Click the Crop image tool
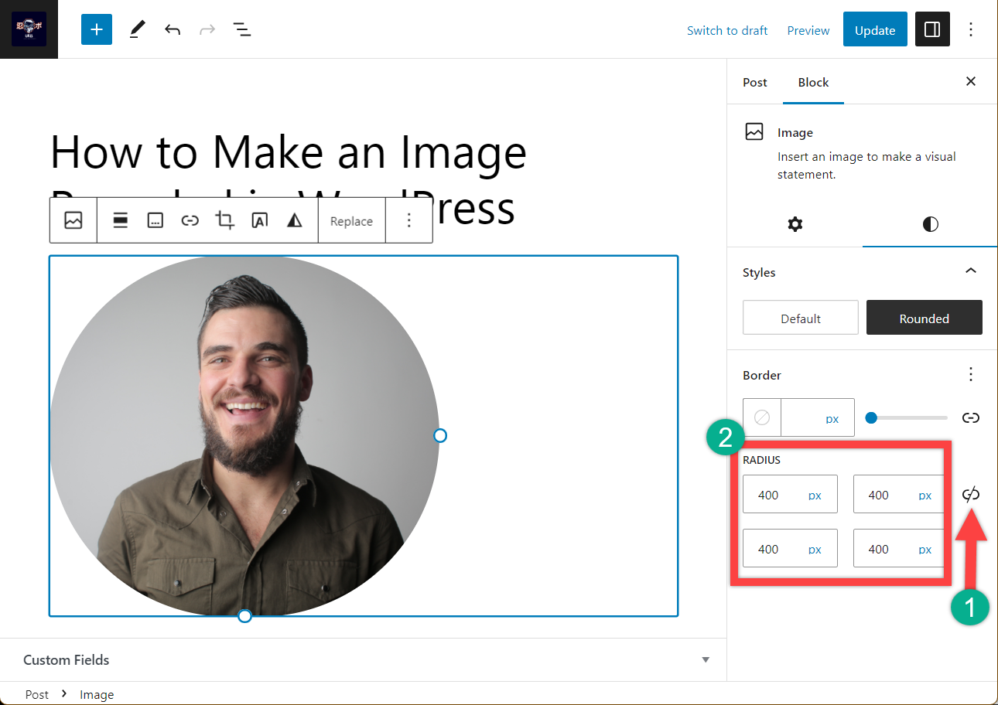The image size is (998, 705). [x=224, y=220]
